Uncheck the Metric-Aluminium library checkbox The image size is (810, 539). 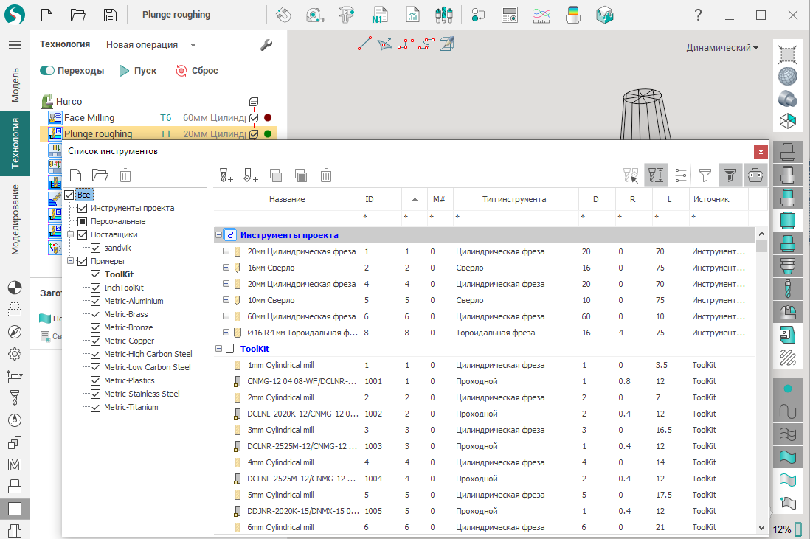click(x=95, y=301)
